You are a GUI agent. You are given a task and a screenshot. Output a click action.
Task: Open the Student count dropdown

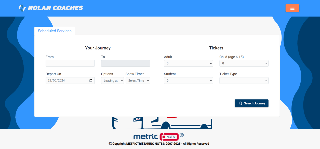pos(188,80)
